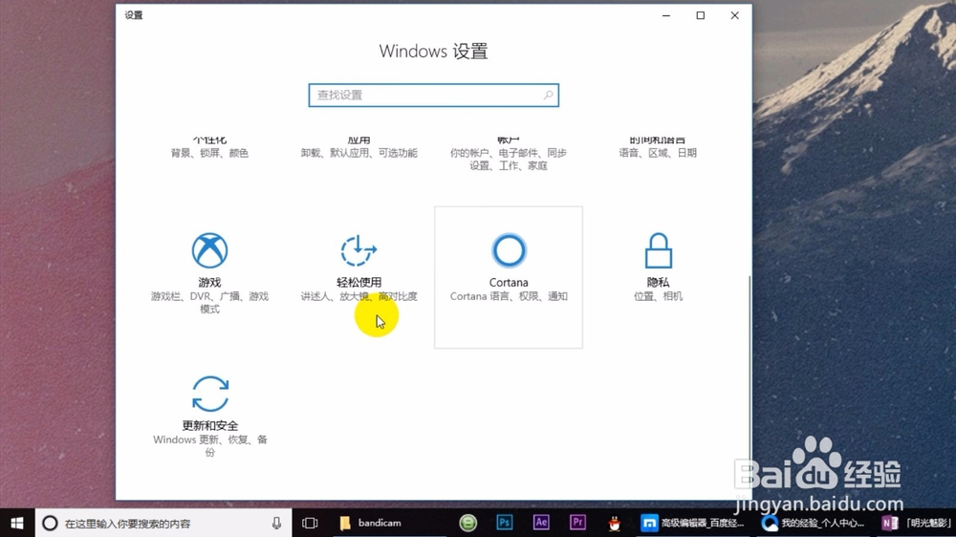This screenshot has width=956, height=537.
Task: Open the Update & Security (更新和安全) arrows icon
Action: point(209,394)
